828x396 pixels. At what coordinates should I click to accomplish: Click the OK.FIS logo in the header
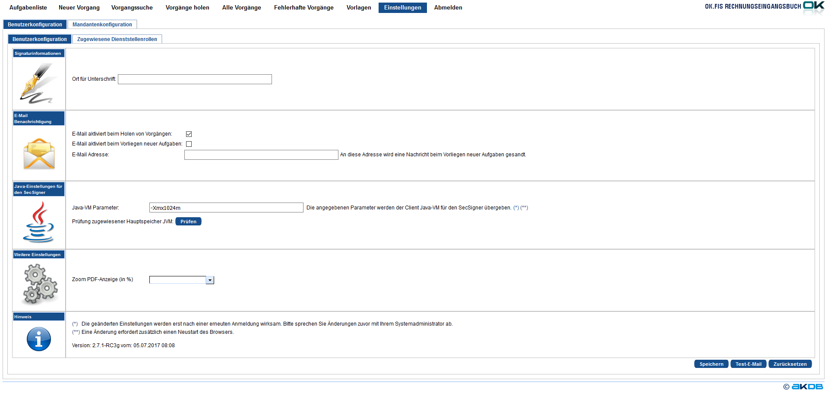pyautogui.click(x=813, y=6)
